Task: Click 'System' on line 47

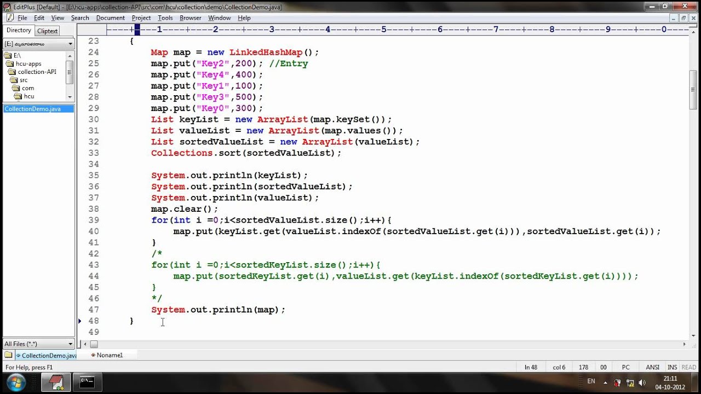Action: pyautogui.click(x=168, y=310)
